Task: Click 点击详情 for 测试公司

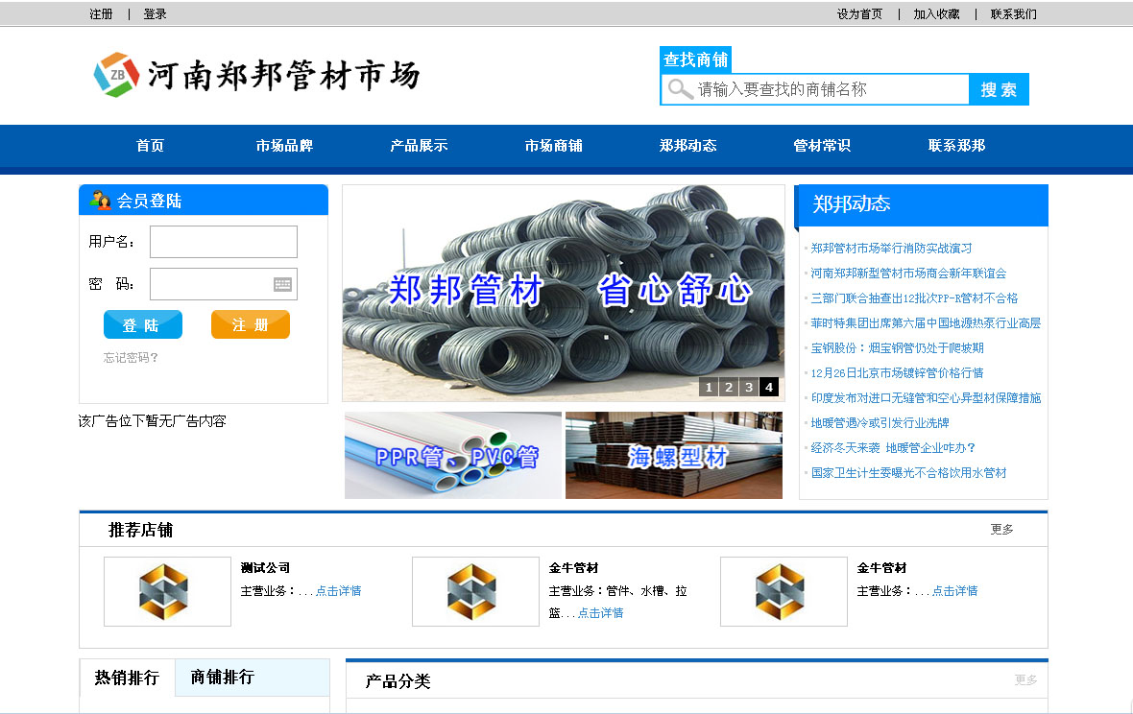Action: [x=338, y=591]
